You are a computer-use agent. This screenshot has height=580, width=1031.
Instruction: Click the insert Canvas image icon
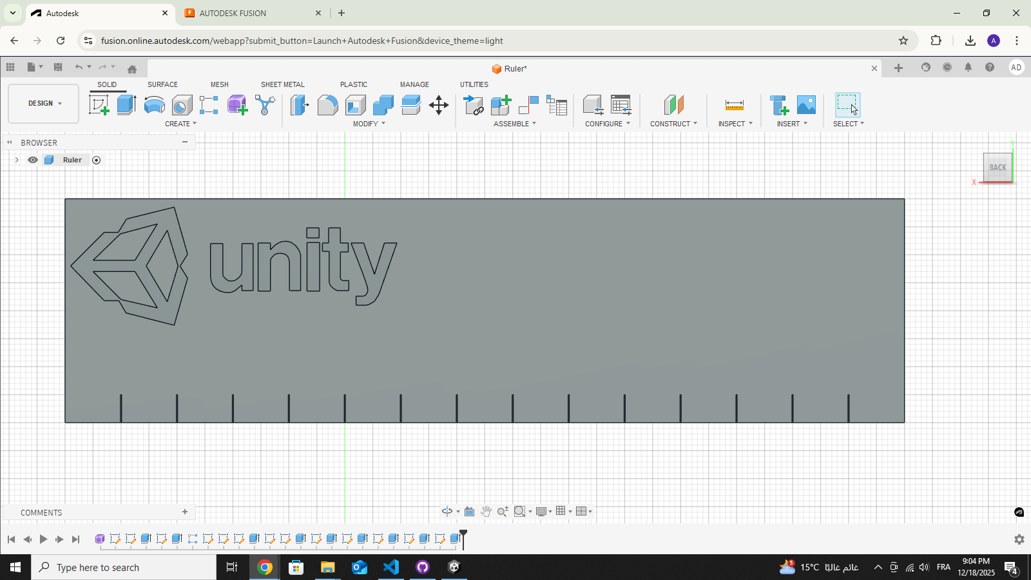tap(806, 105)
